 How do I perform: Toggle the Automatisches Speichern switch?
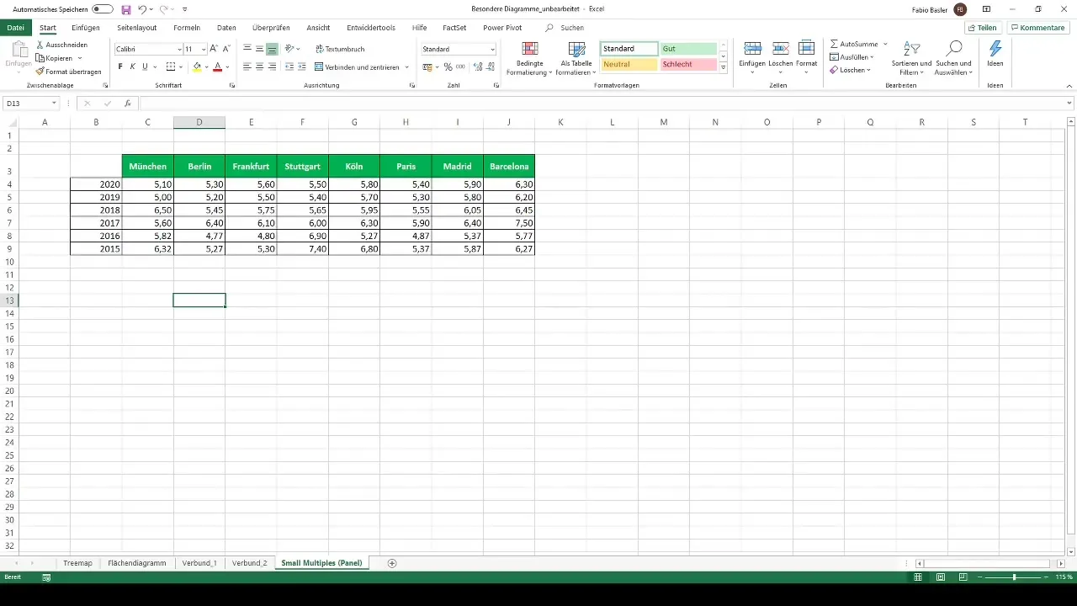[103, 9]
